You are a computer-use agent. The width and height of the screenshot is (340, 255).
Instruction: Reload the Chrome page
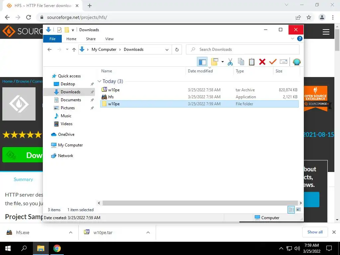pos(29,17)
